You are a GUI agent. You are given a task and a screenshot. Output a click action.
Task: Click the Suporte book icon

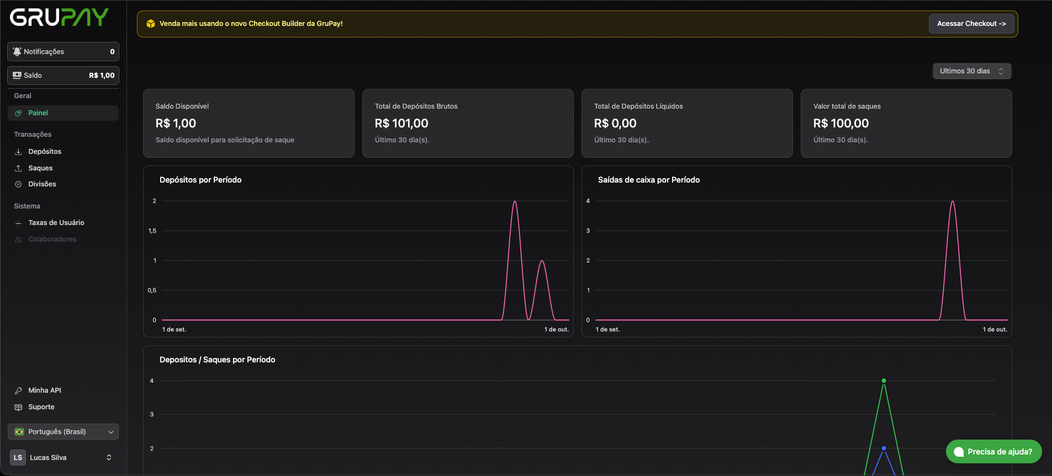(x=18, y=407)
